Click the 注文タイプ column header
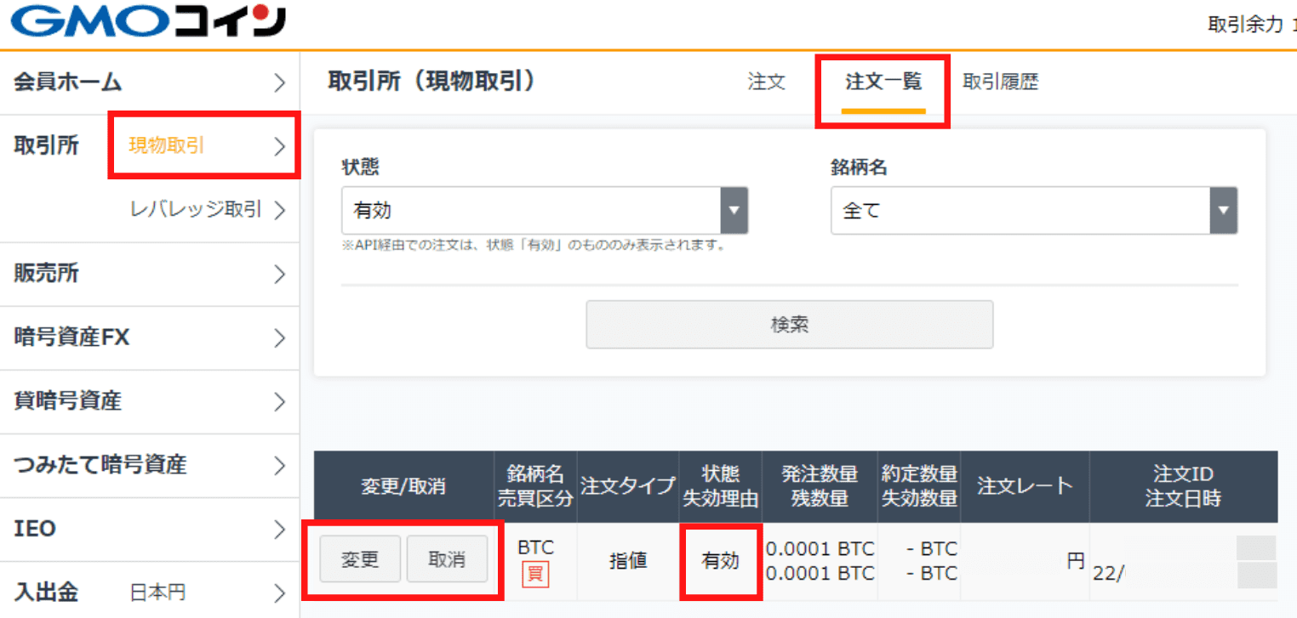The height and width of the screenshot is (618, 1297). pyautogui.click(x=628, y=486)
